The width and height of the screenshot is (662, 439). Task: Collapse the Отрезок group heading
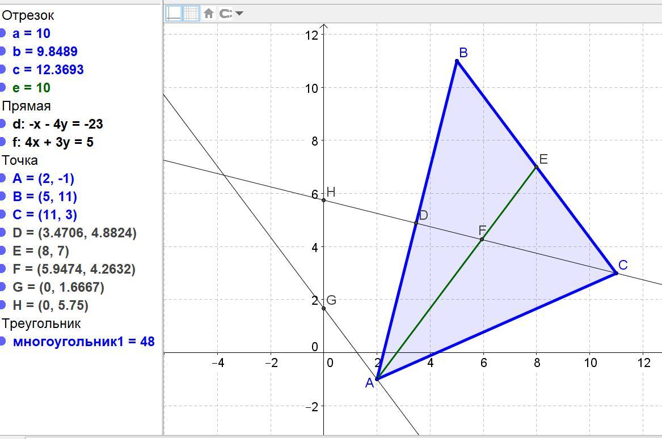28,15
